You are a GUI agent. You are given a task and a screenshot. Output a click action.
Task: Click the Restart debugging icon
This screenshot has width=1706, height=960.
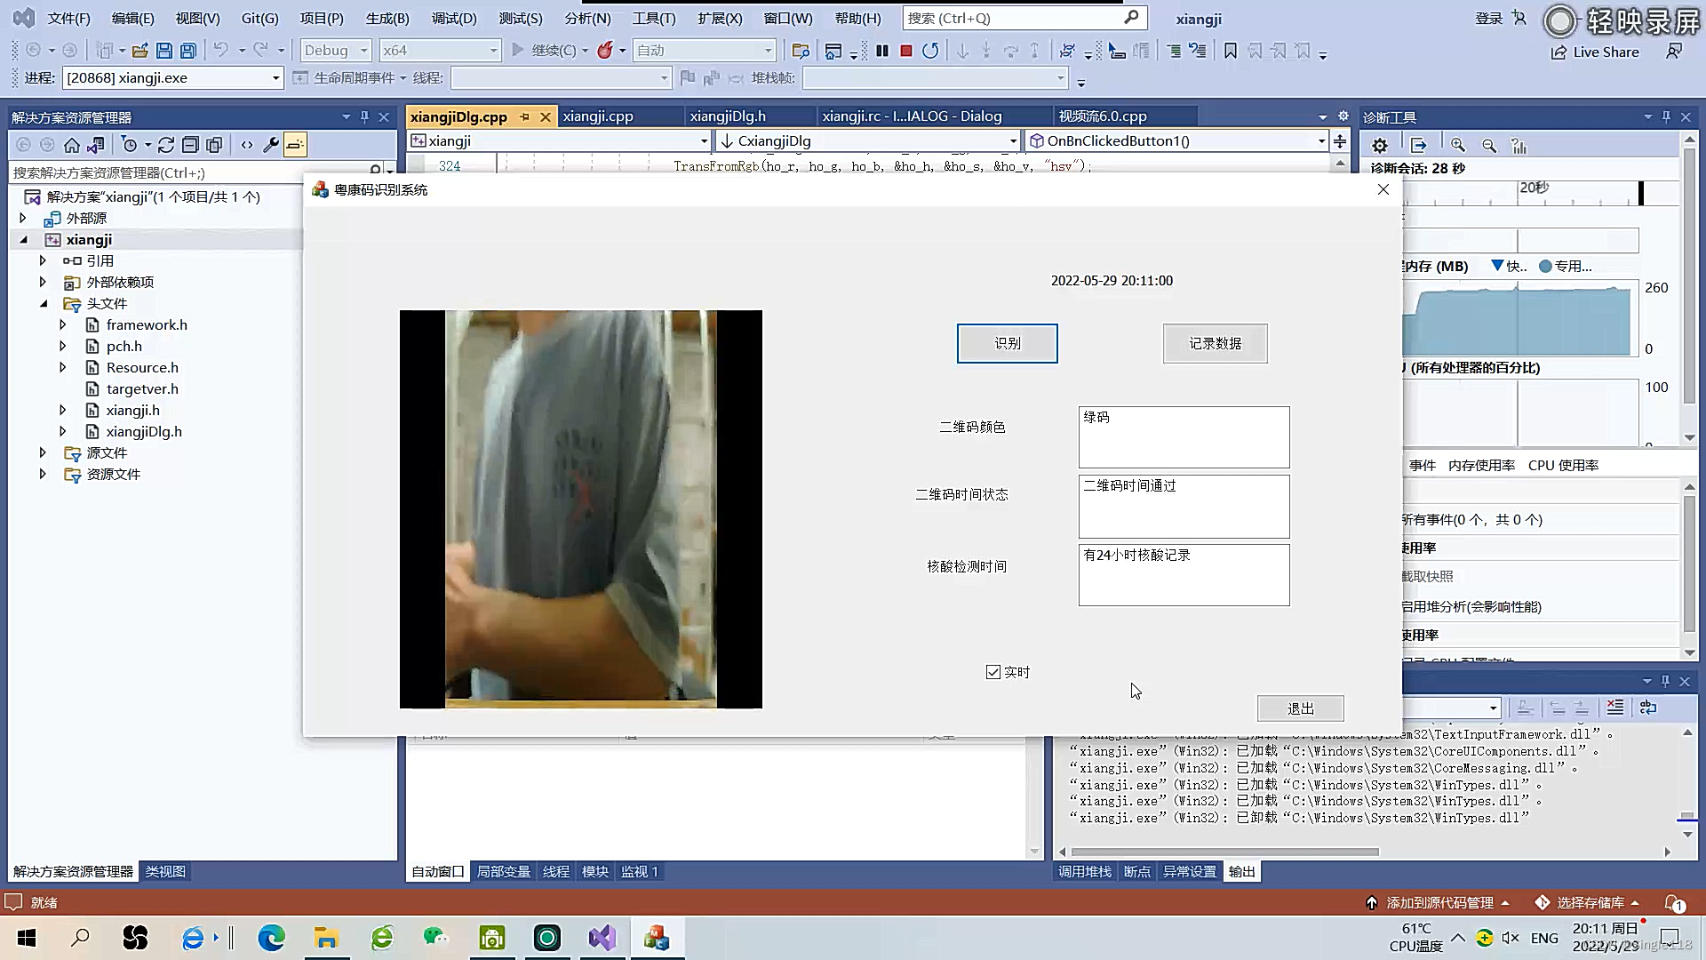tap(929, 51)
